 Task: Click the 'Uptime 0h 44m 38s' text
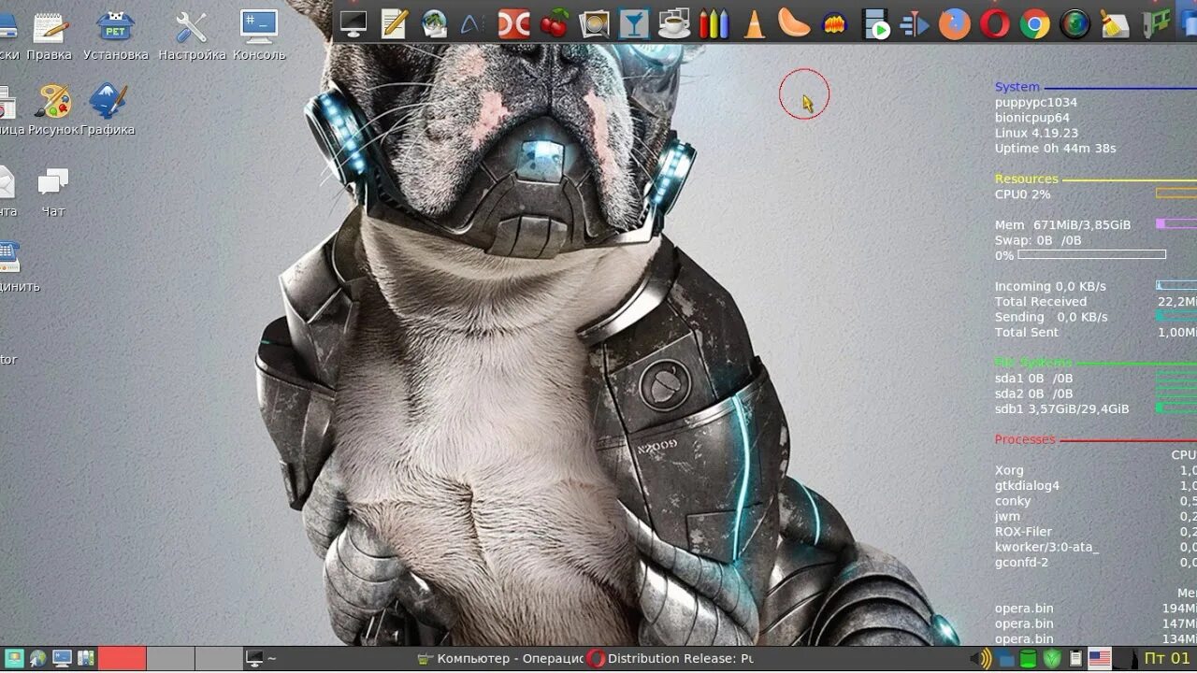(x=1056, y=148)
